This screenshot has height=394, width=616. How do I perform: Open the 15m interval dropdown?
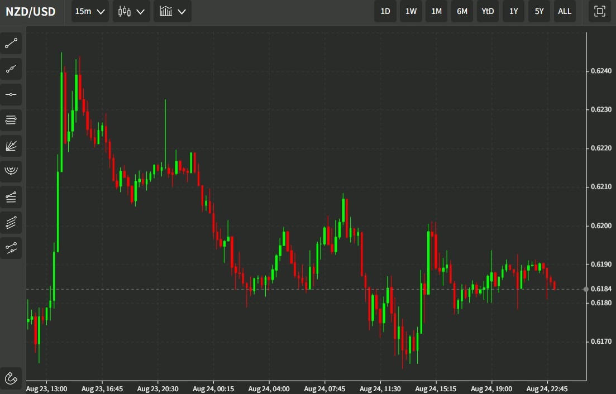tap(90, 11)
